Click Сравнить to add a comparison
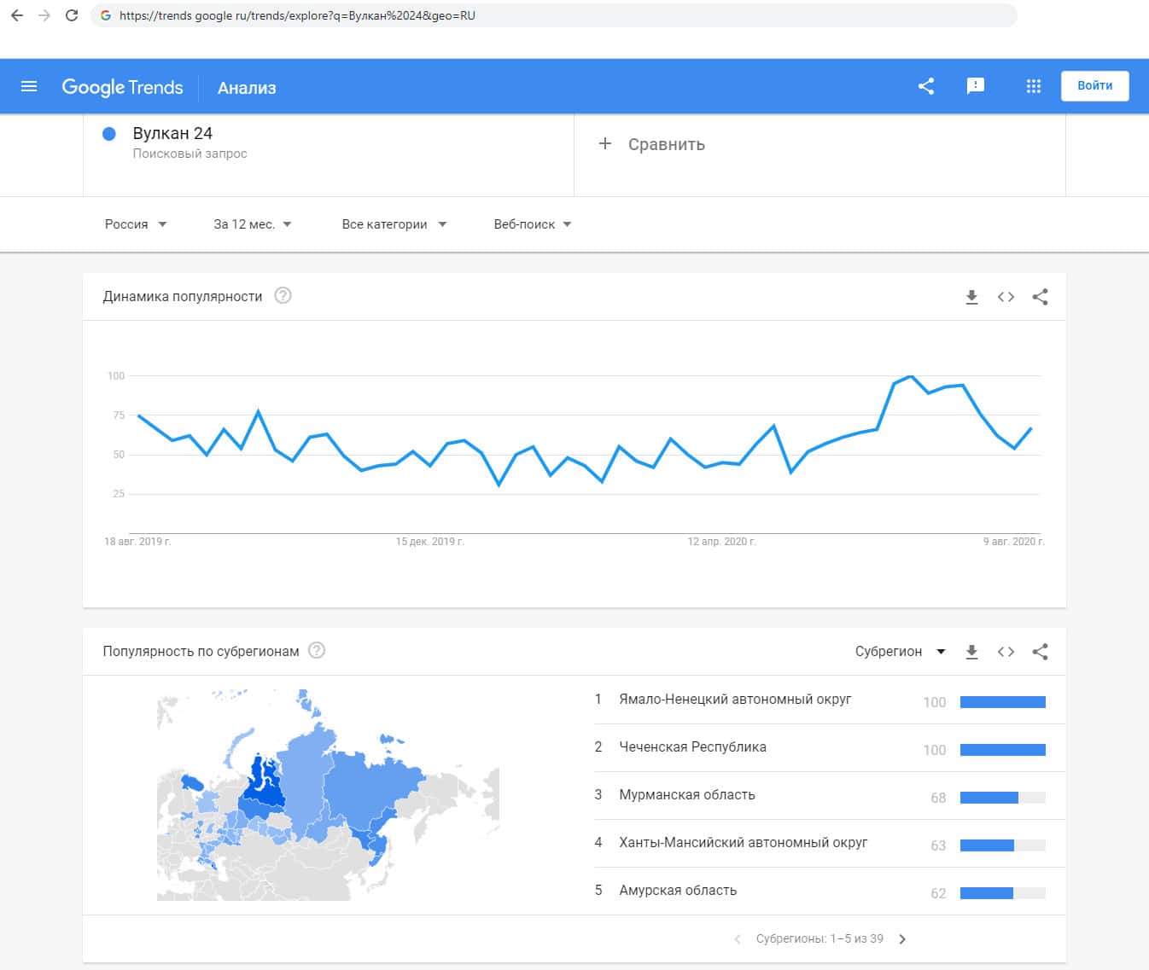The height and width of the screenshot is (970, 1149). [x=654, y=144]
